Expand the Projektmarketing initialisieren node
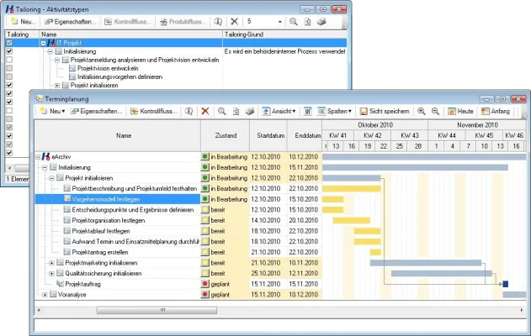 pyautogui.click(x=52, y=262)
